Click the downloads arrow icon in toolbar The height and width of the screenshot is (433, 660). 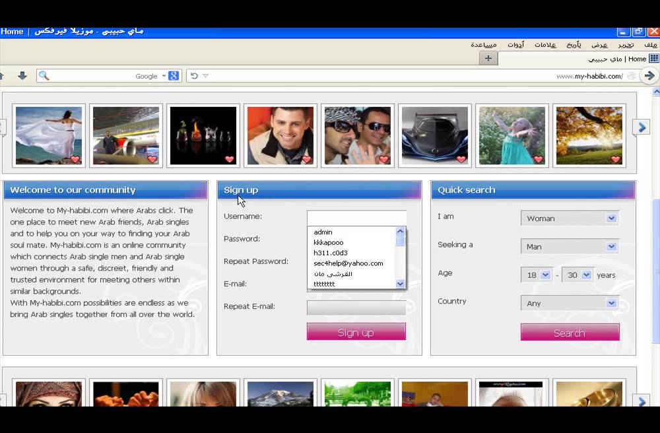click(22, 76)
